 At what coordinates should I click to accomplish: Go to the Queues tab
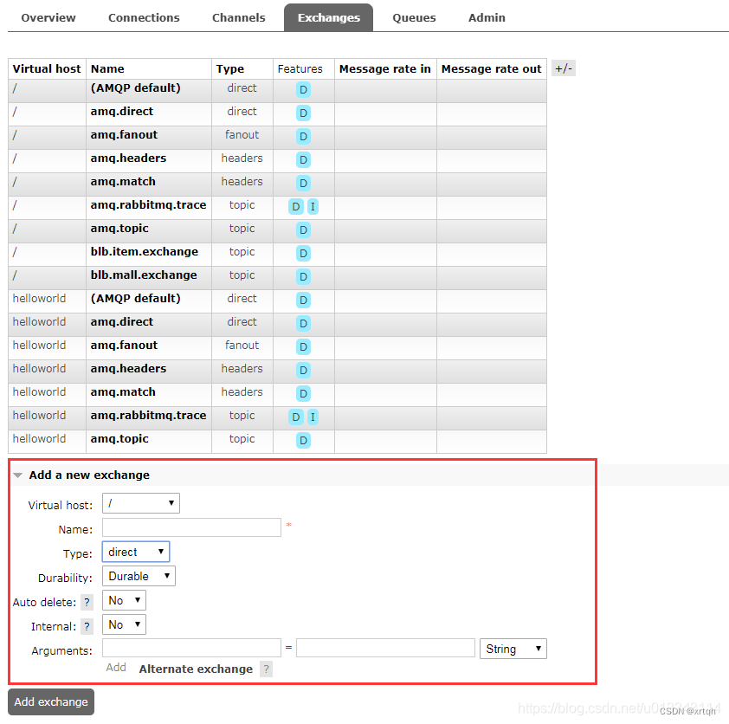pos(414,17)
